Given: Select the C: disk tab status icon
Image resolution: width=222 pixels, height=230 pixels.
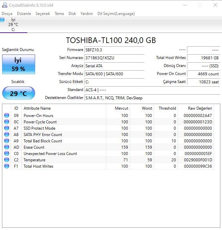Looking at the screenshot, I should coord(2,20).
